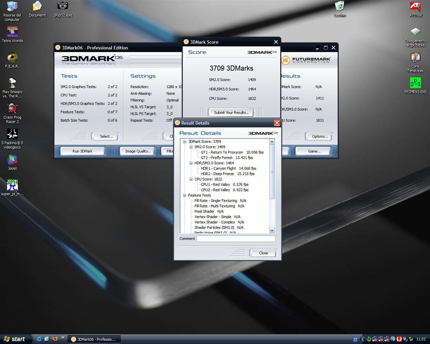Open Play Snoopy vs. The Red Baron icon
The width and height of the screenshot is (430, 344).
[x=12, y=88]
